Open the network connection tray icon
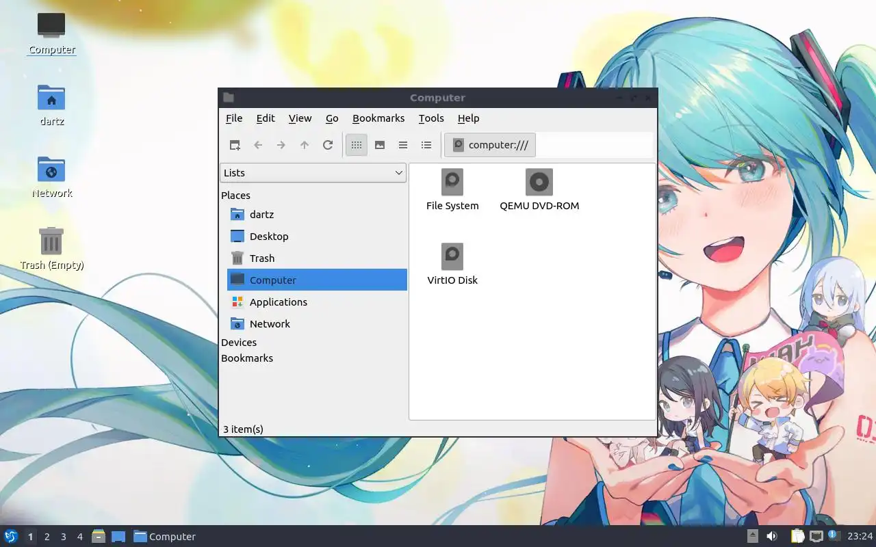Image resolution: width=876 pixels, height=547 pixels. pyautogui.click(x=816, y=536)
